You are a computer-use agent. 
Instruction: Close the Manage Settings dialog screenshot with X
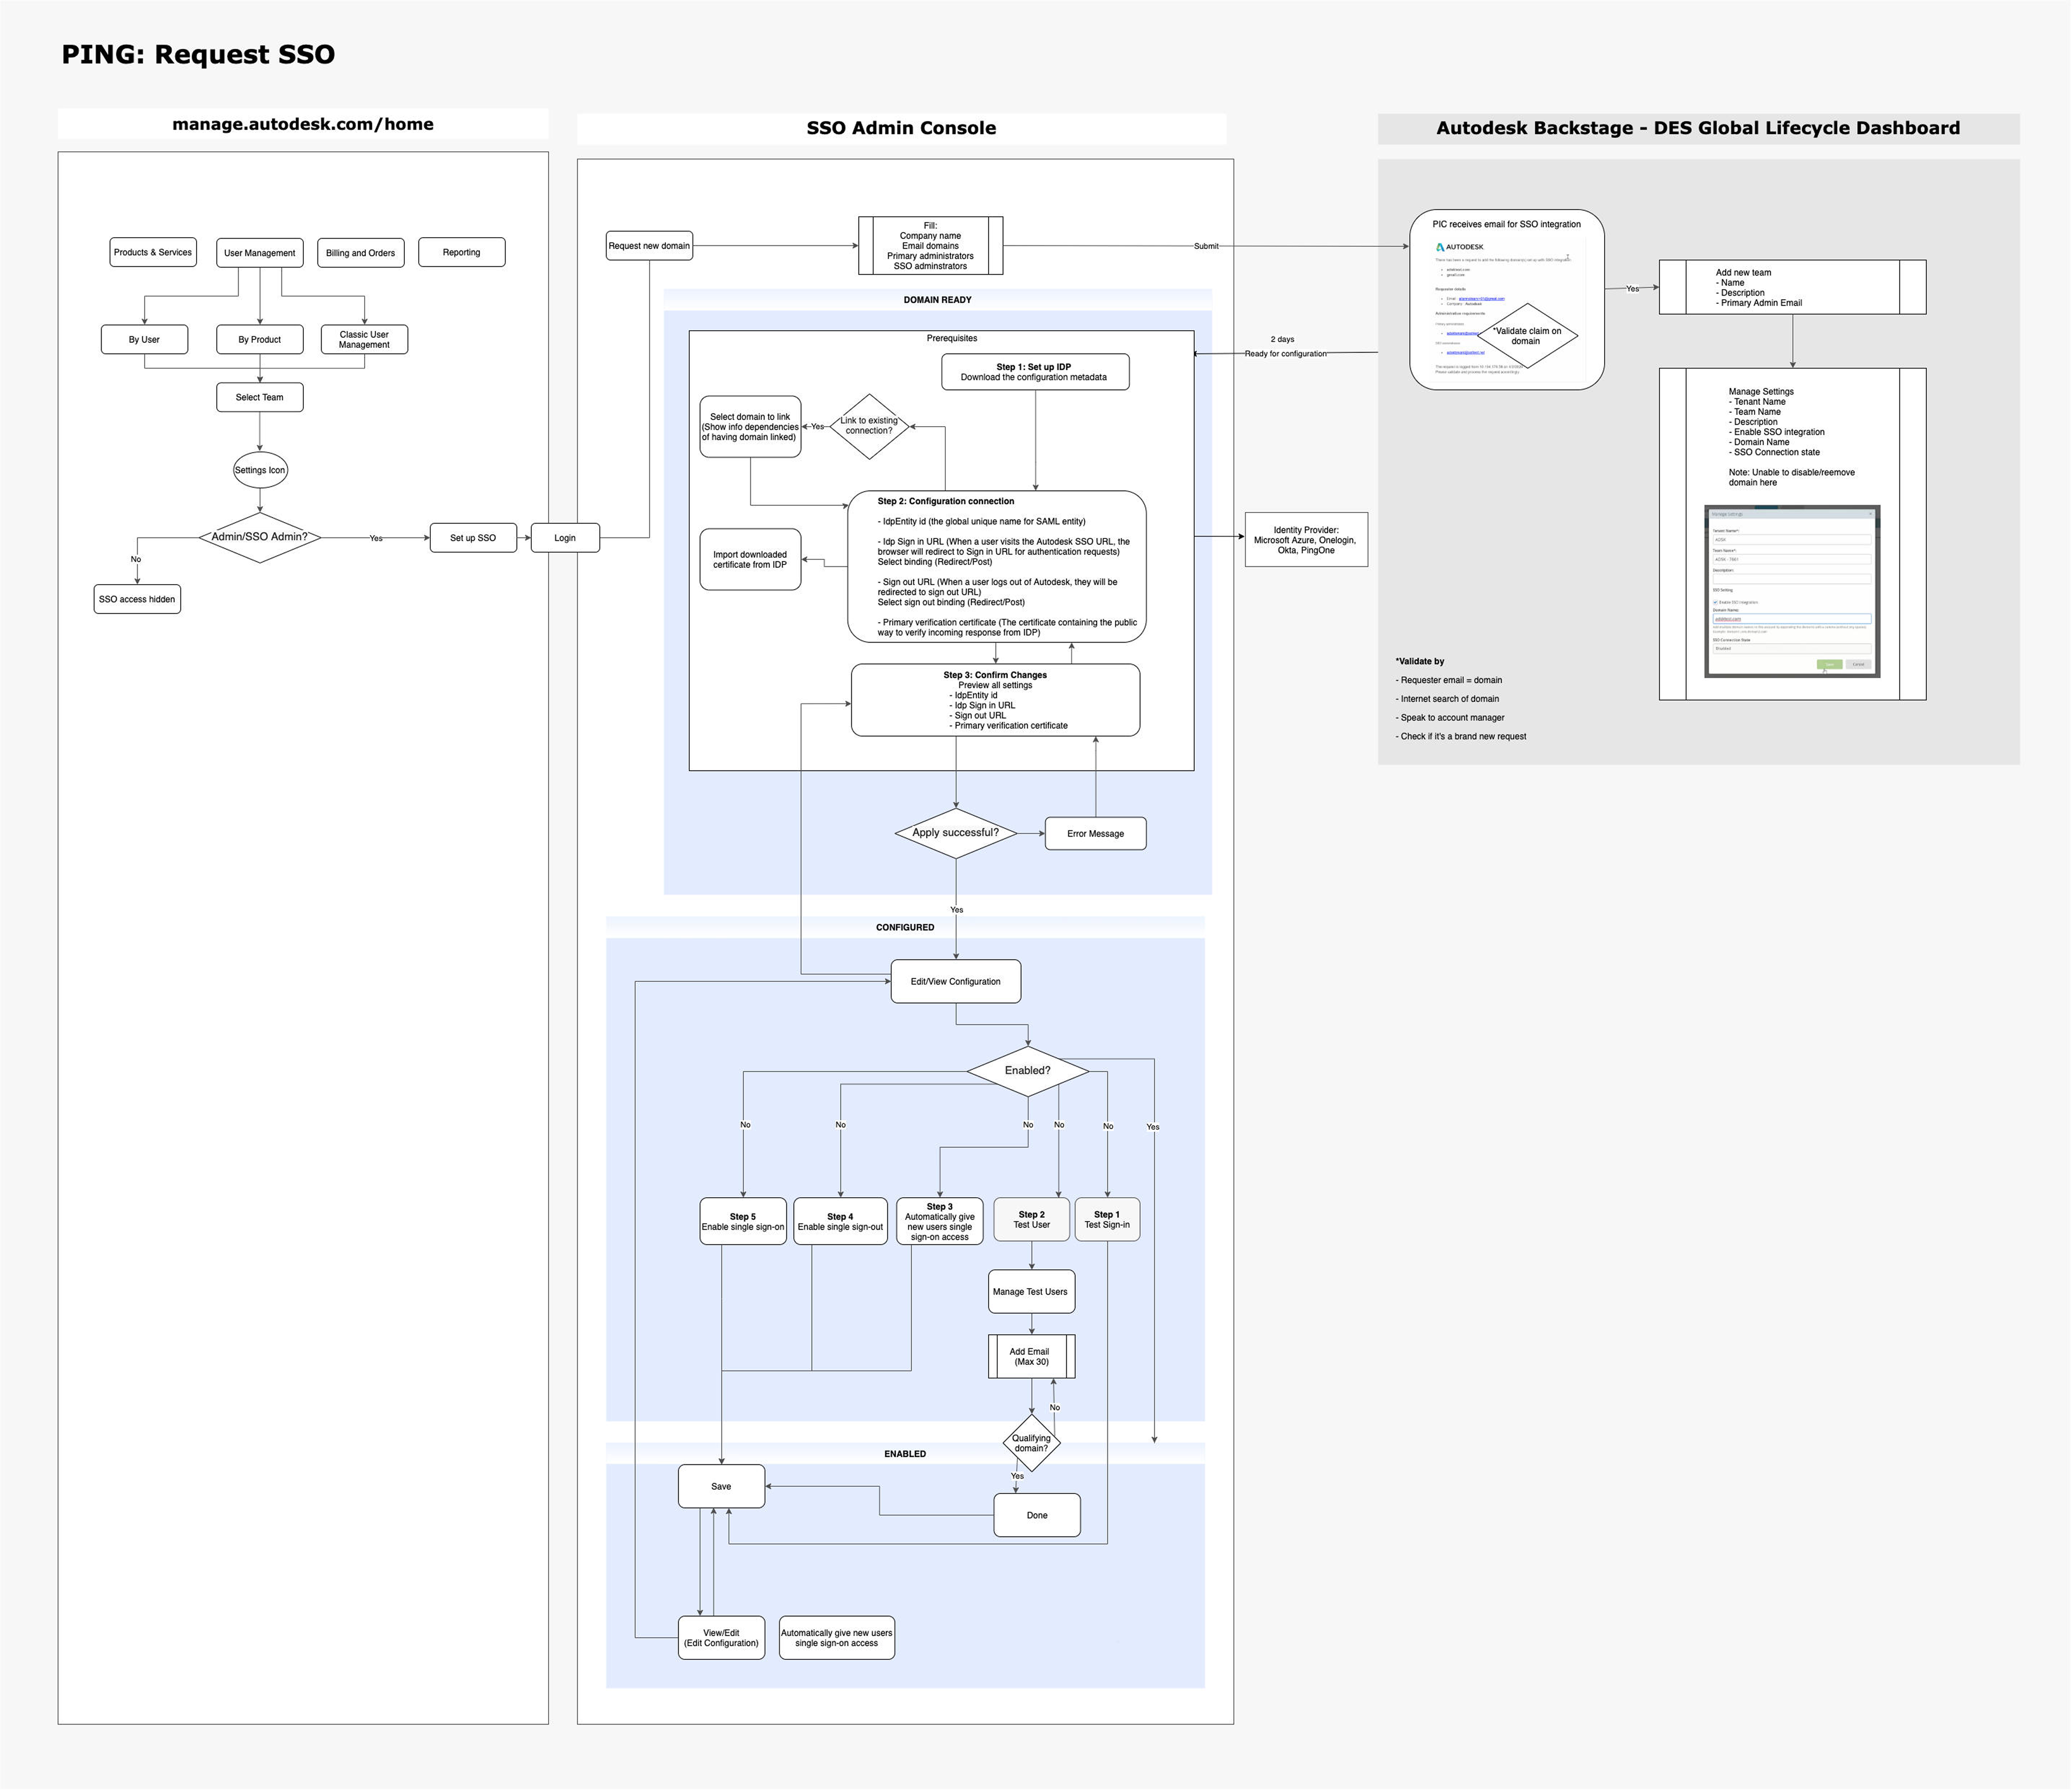(1871, 514)
